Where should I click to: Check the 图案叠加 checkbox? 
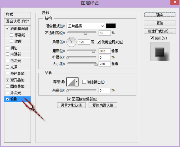pos(7,86)
